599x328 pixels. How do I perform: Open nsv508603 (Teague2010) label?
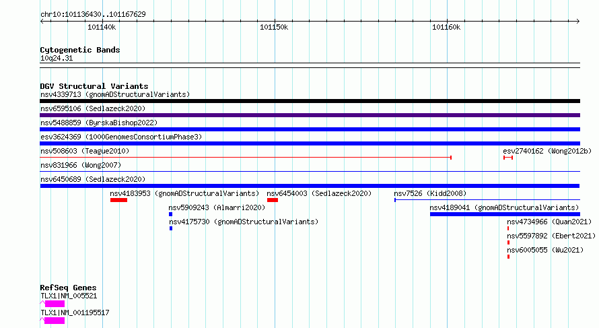pyautogui.click(x=85, y=151)
